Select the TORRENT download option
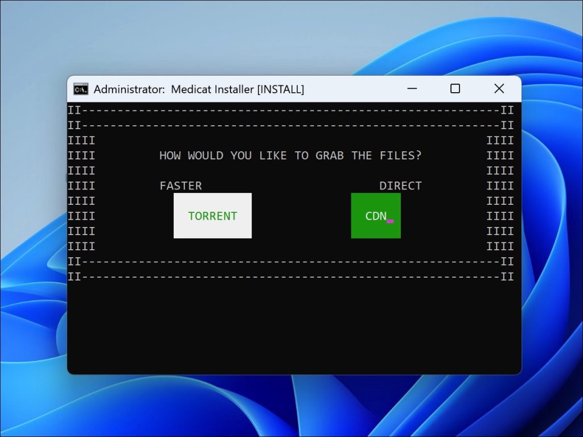583x437 pixels. coord(212,216)
